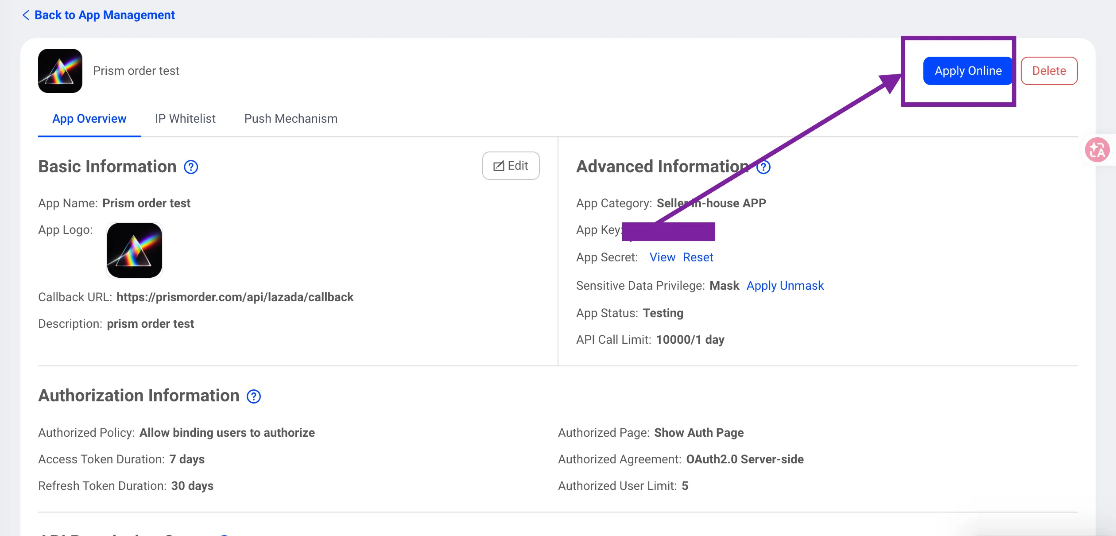
Task: Click API Call Limit value 10000/1 day
Action: pyautogui.click(x=690, y=340)
